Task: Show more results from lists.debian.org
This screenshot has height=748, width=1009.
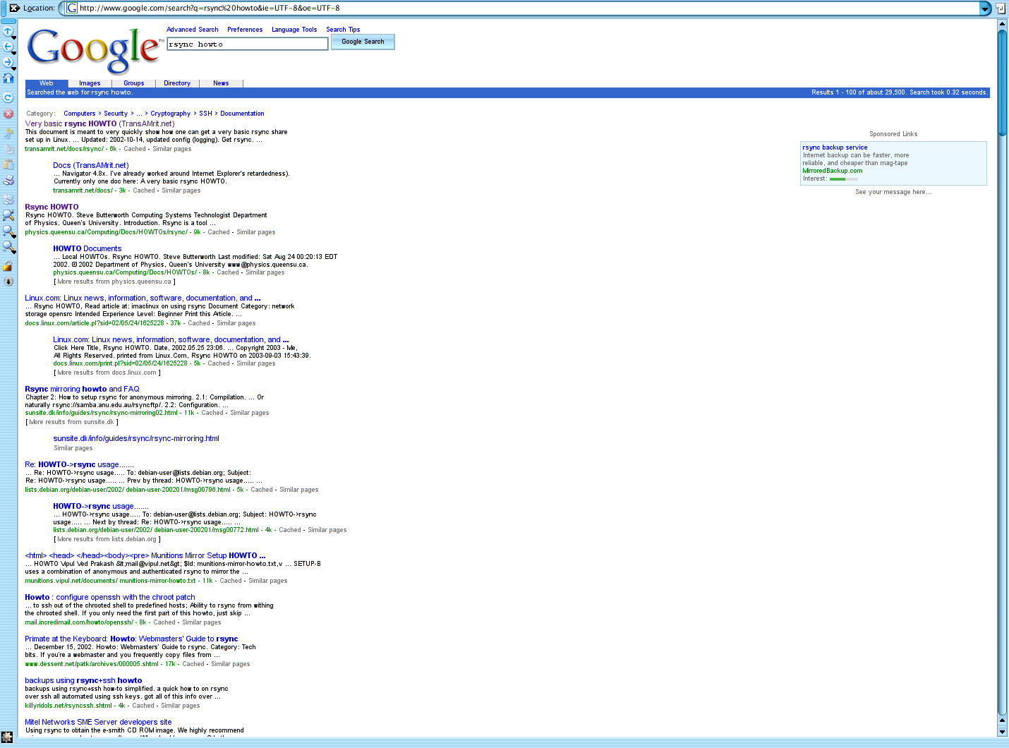Action: click(x=107, y=539)
